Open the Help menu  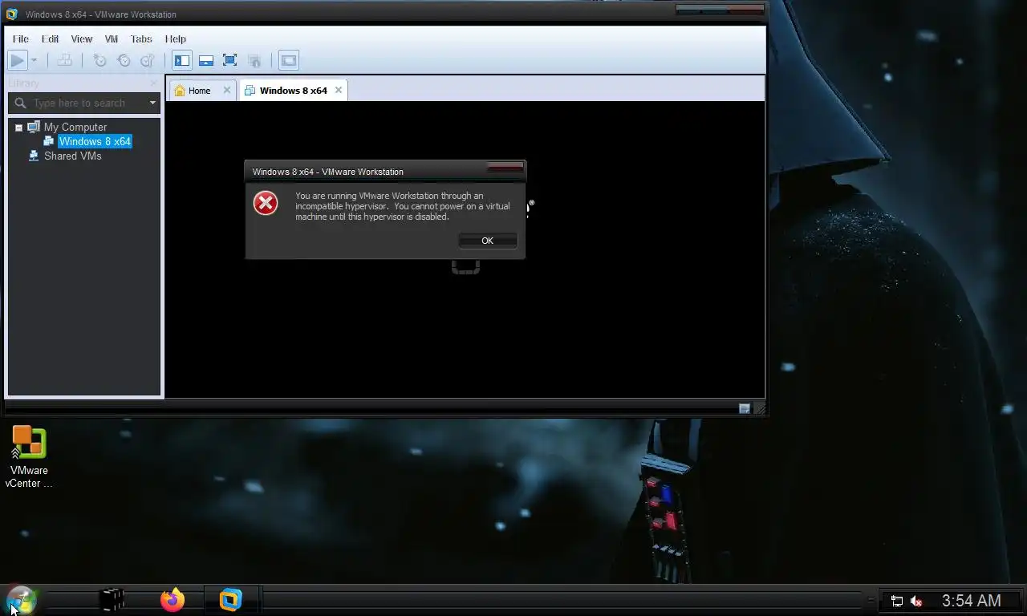[176, 38]
